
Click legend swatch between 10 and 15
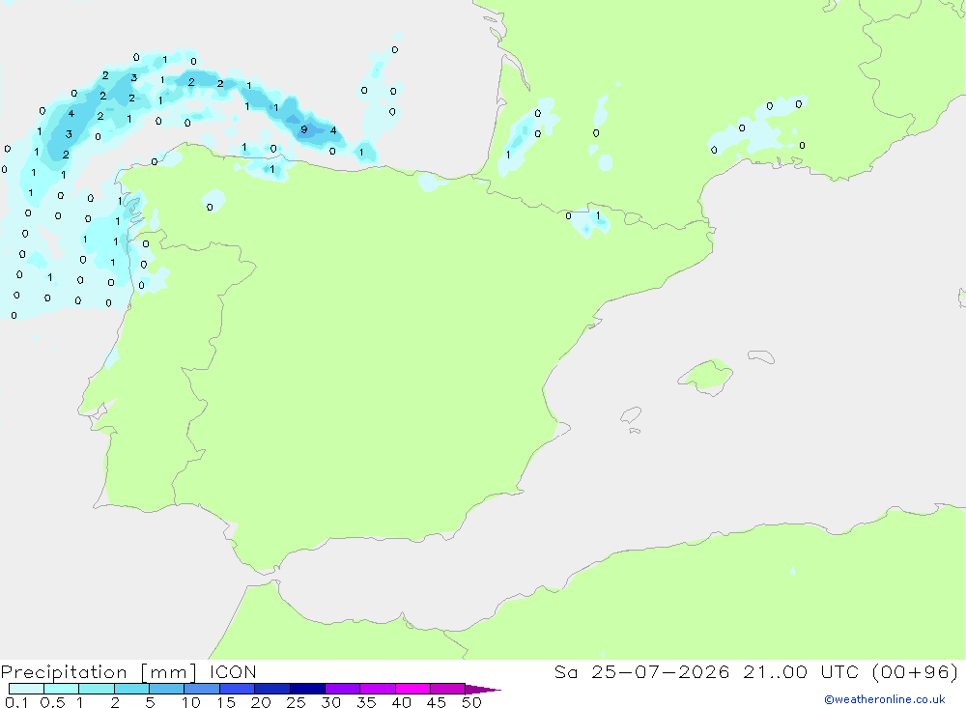[202, 689]
